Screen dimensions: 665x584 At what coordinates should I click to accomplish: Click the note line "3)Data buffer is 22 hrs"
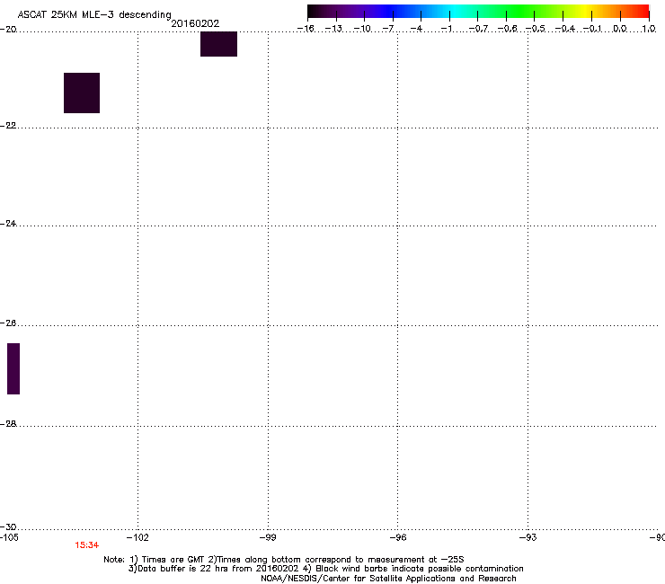click(x=325, y=569)
